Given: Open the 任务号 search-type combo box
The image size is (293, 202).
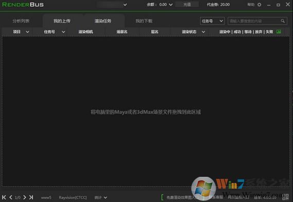Looking at the screenshot, I should tap(212, 21).
